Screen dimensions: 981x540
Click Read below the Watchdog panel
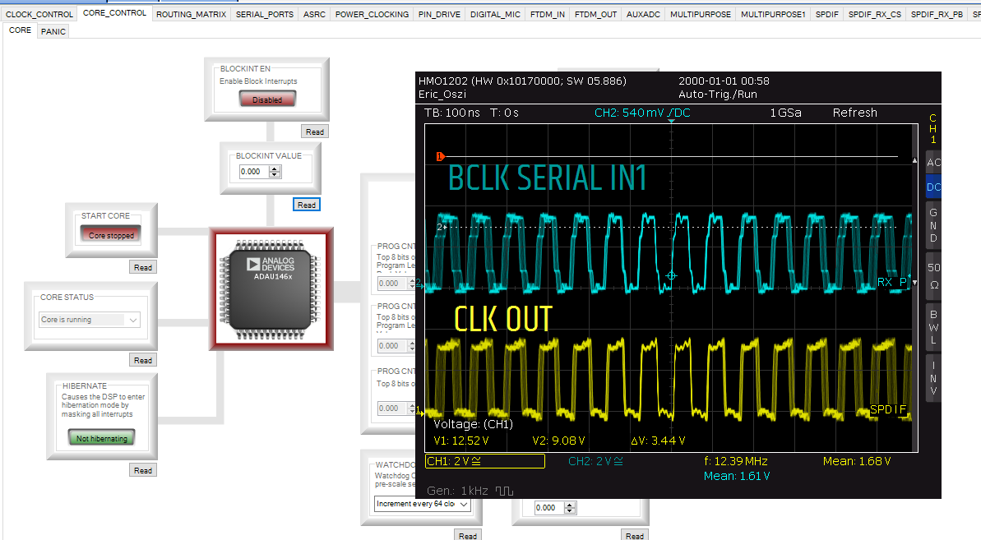pyautogui.click(x=467, y=536)
